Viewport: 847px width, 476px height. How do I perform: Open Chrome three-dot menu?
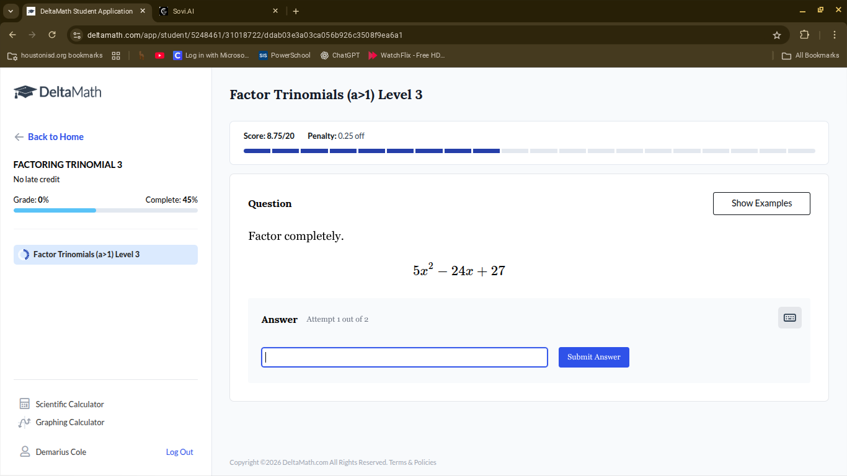[835, 35]
